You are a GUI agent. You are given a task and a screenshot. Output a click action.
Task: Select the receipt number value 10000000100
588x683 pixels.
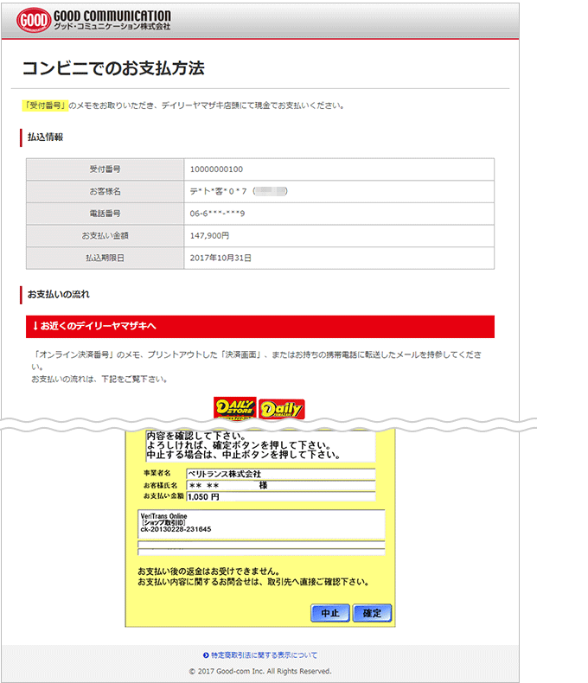[x=216, y=169]
